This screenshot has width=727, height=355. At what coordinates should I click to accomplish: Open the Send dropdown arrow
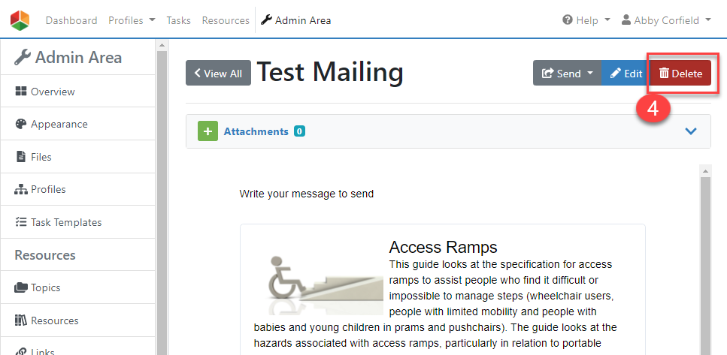click(590, 74)
